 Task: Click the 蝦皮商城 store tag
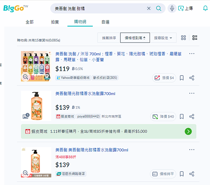[x=66, y=116]
